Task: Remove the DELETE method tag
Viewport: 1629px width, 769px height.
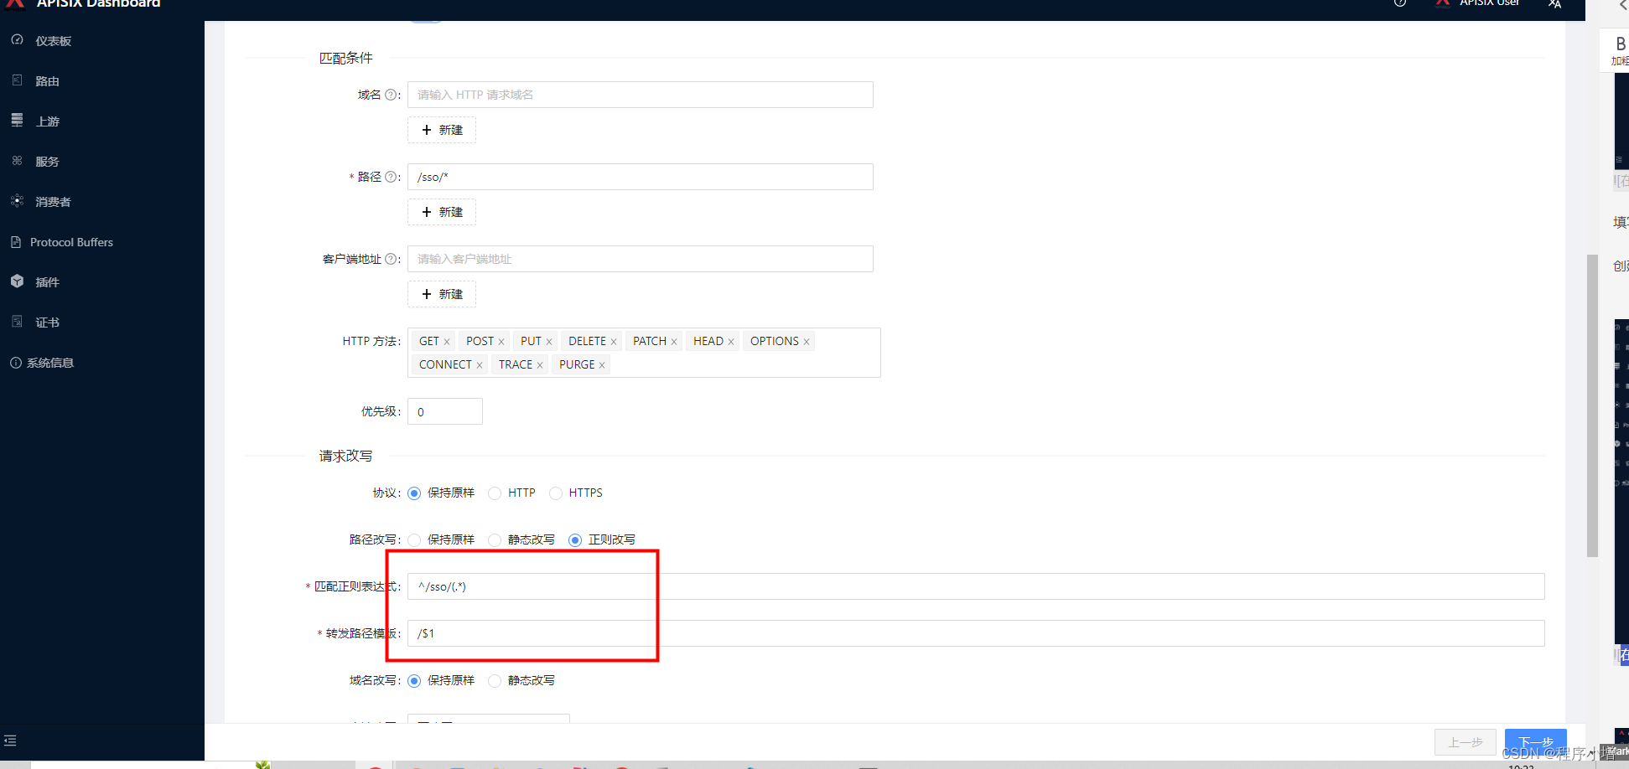Action: 614,342
